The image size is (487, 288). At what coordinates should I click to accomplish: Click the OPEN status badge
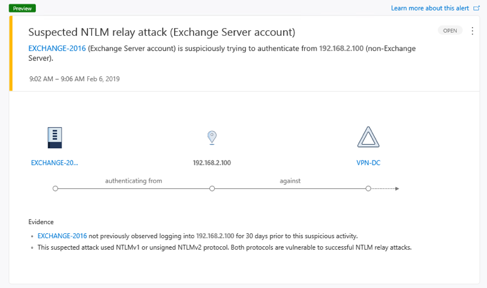450,30
